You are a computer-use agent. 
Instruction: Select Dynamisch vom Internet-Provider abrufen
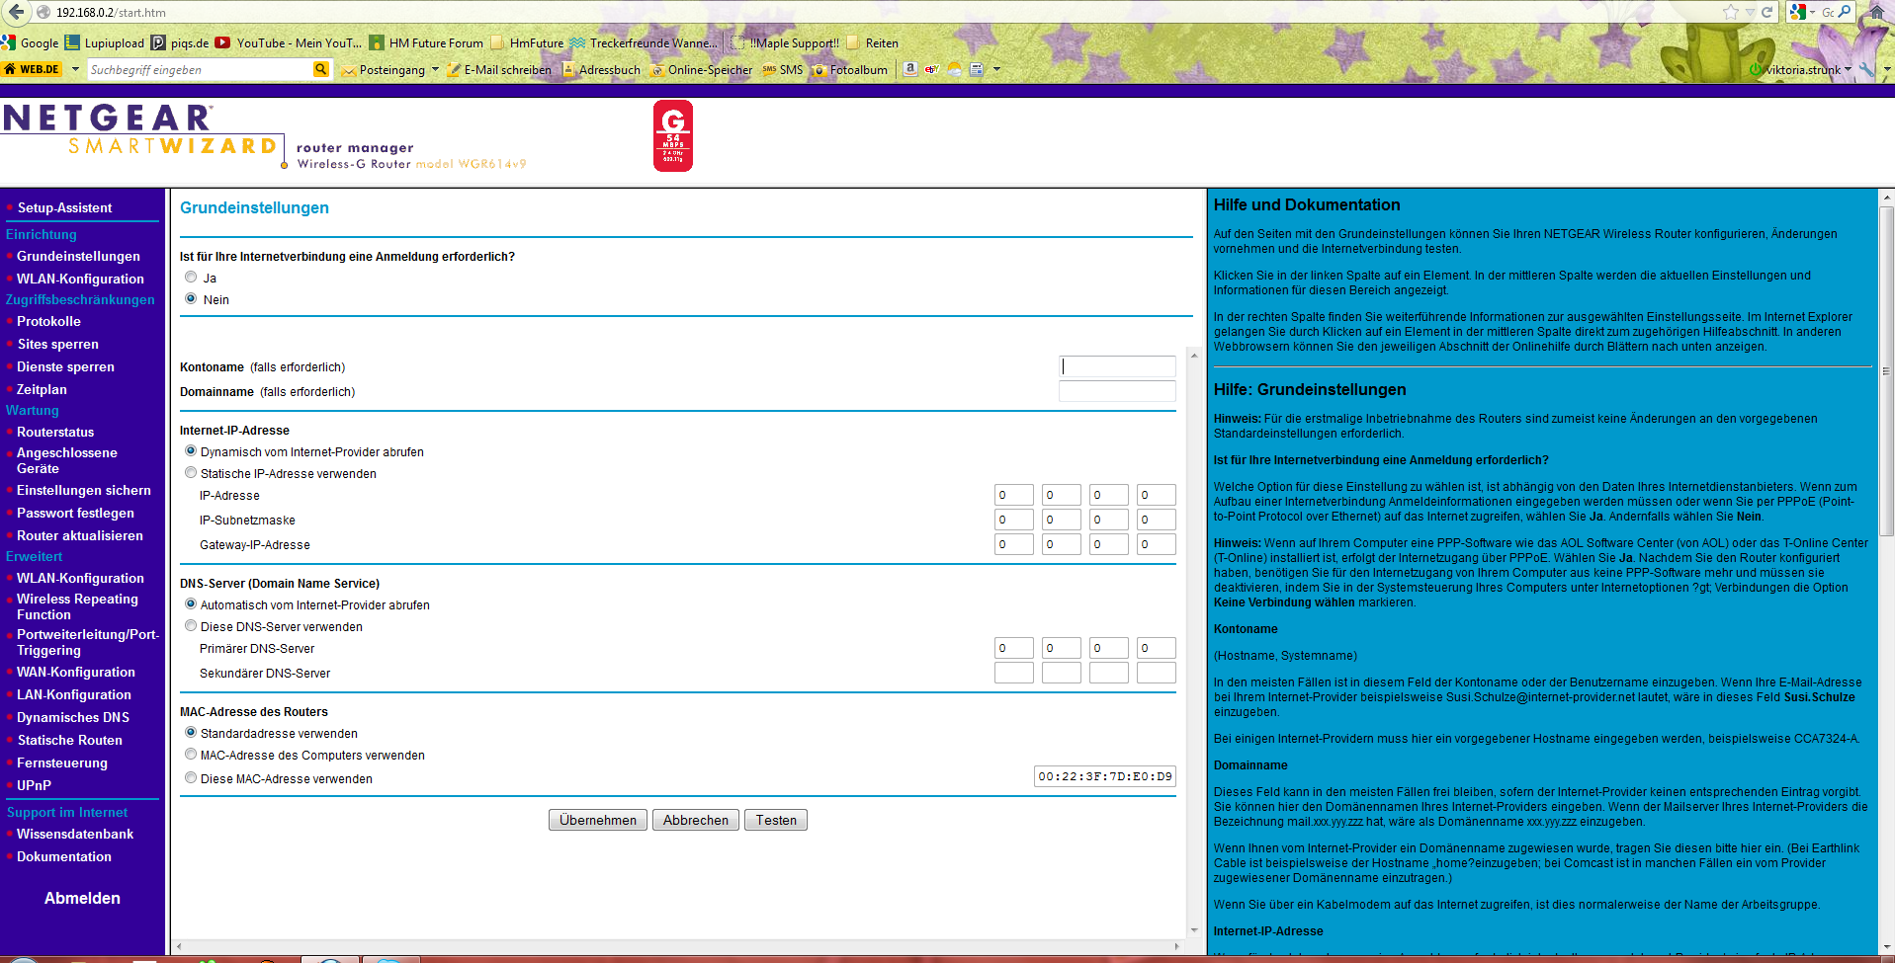click(191, 450)
